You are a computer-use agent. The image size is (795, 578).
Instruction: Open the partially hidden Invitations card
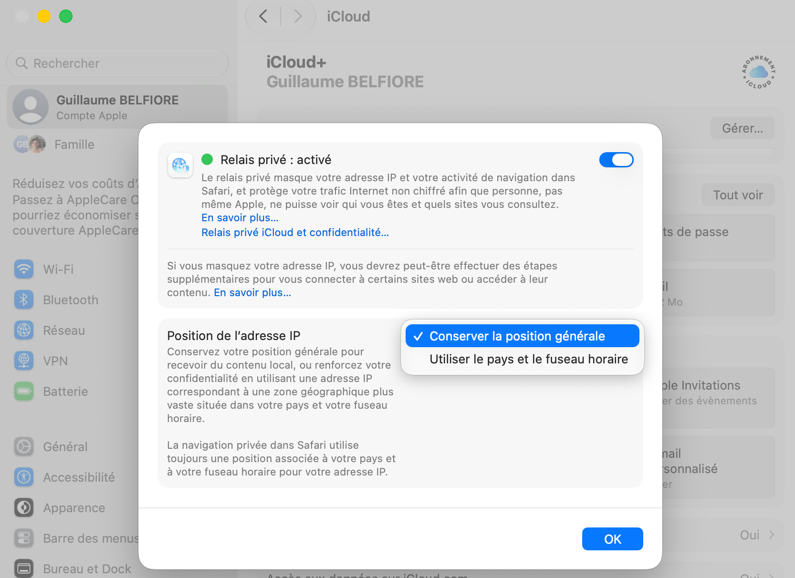(x=718, y=398)
